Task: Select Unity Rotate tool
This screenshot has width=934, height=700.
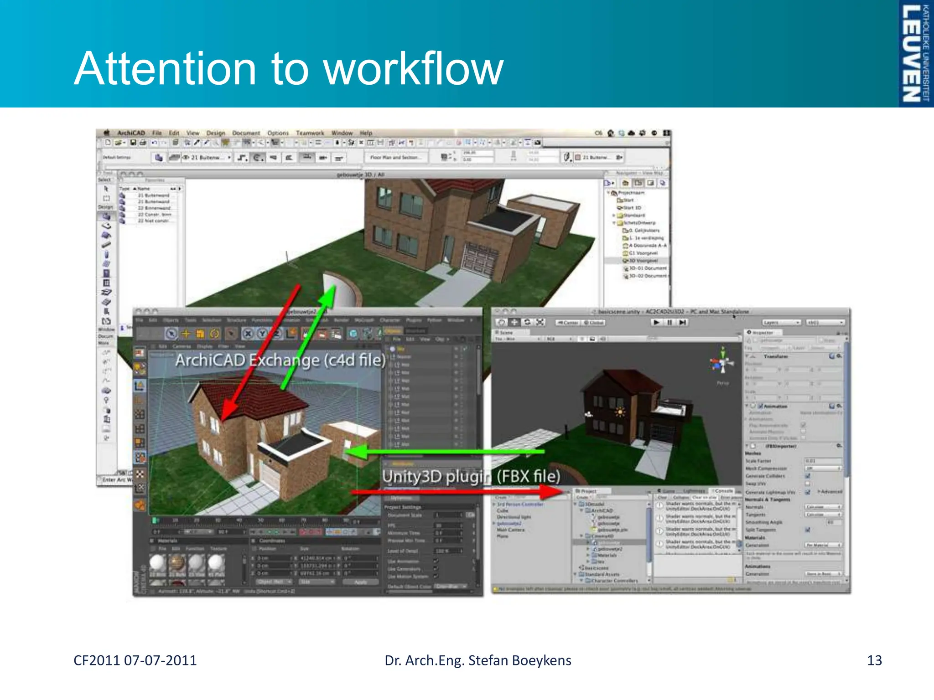Action: 527,322
